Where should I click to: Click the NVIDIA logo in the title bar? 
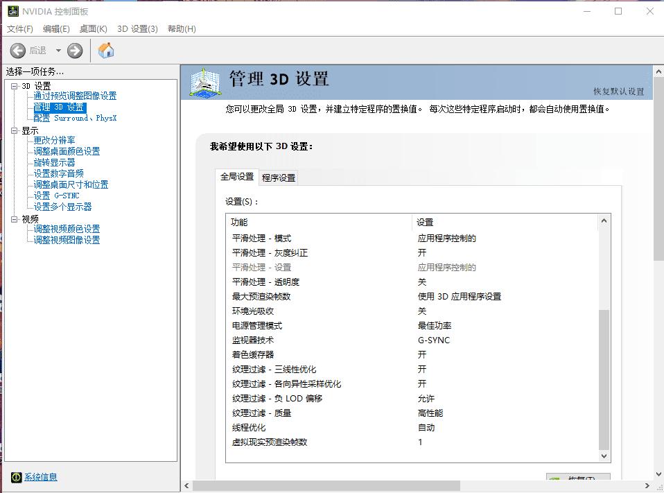coord(15,10)
